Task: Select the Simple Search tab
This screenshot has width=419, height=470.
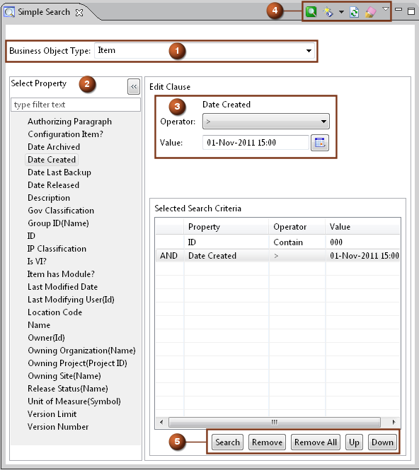Action: (44, 12)
